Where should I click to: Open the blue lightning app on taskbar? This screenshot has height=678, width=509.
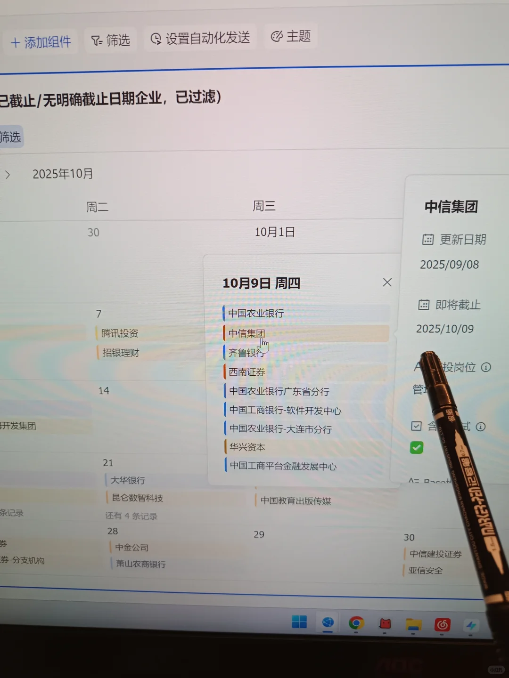pos(471,625)
